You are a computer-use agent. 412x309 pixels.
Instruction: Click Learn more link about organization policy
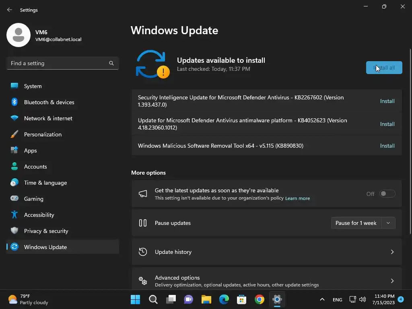pos(297,198)
